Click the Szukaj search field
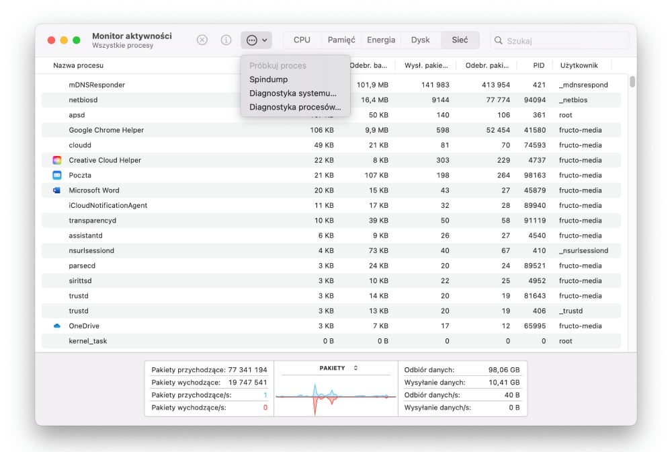 (560, 40)
